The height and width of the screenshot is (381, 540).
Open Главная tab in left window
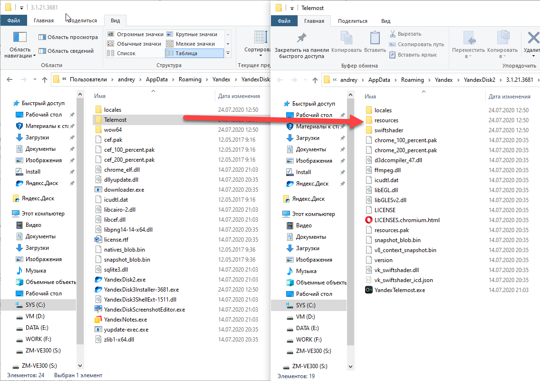click(43, 20)
